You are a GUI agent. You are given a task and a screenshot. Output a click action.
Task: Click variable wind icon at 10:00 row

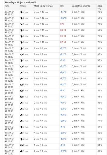point(21,91)
